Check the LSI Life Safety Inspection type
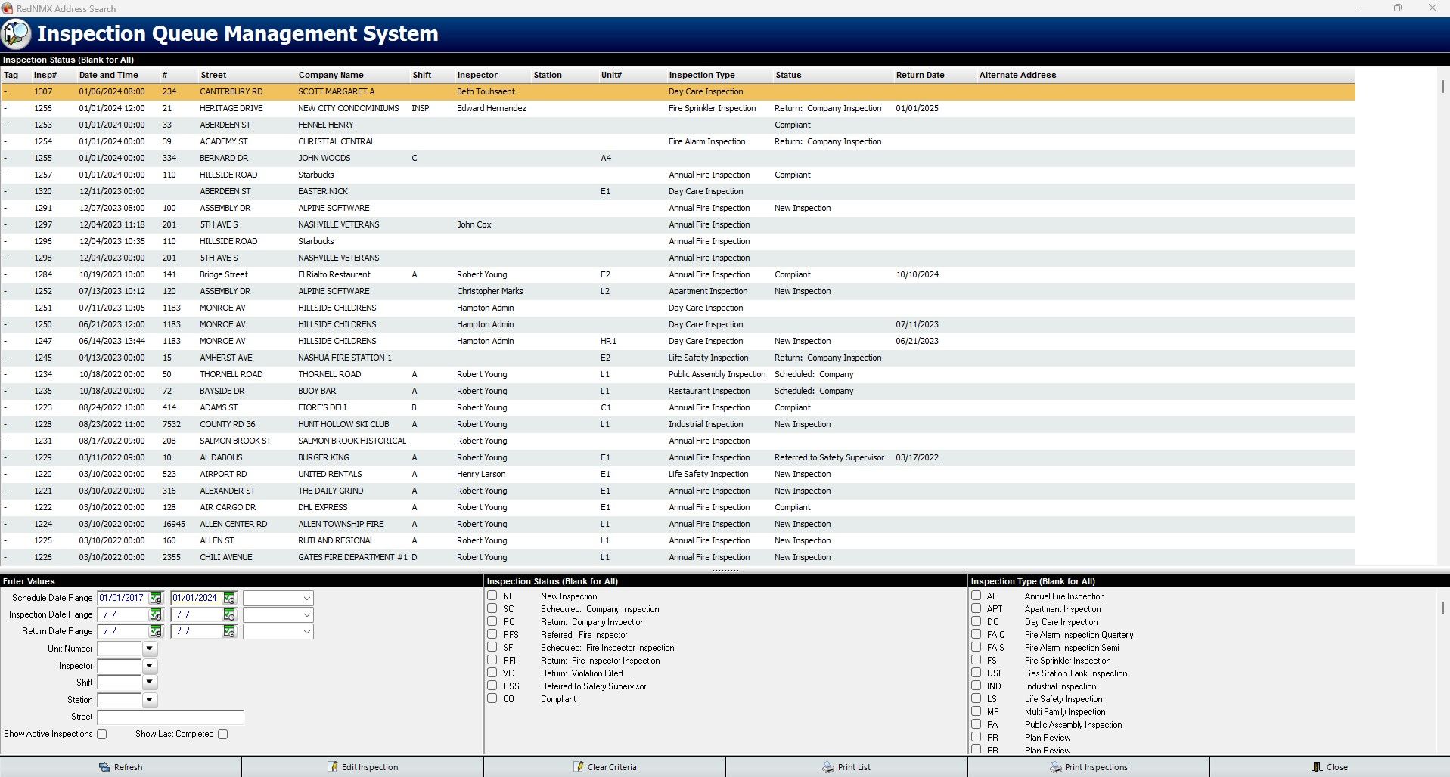1450x777 pixels. point(976,698)
